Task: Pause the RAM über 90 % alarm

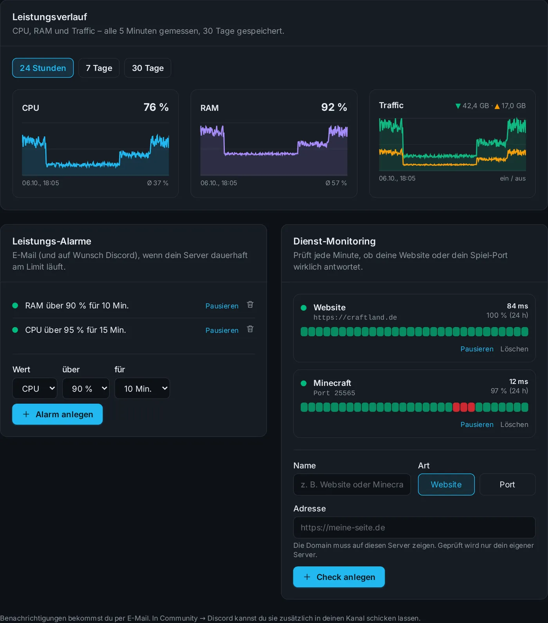Action: pyautogui.click(x=222, y=306)
